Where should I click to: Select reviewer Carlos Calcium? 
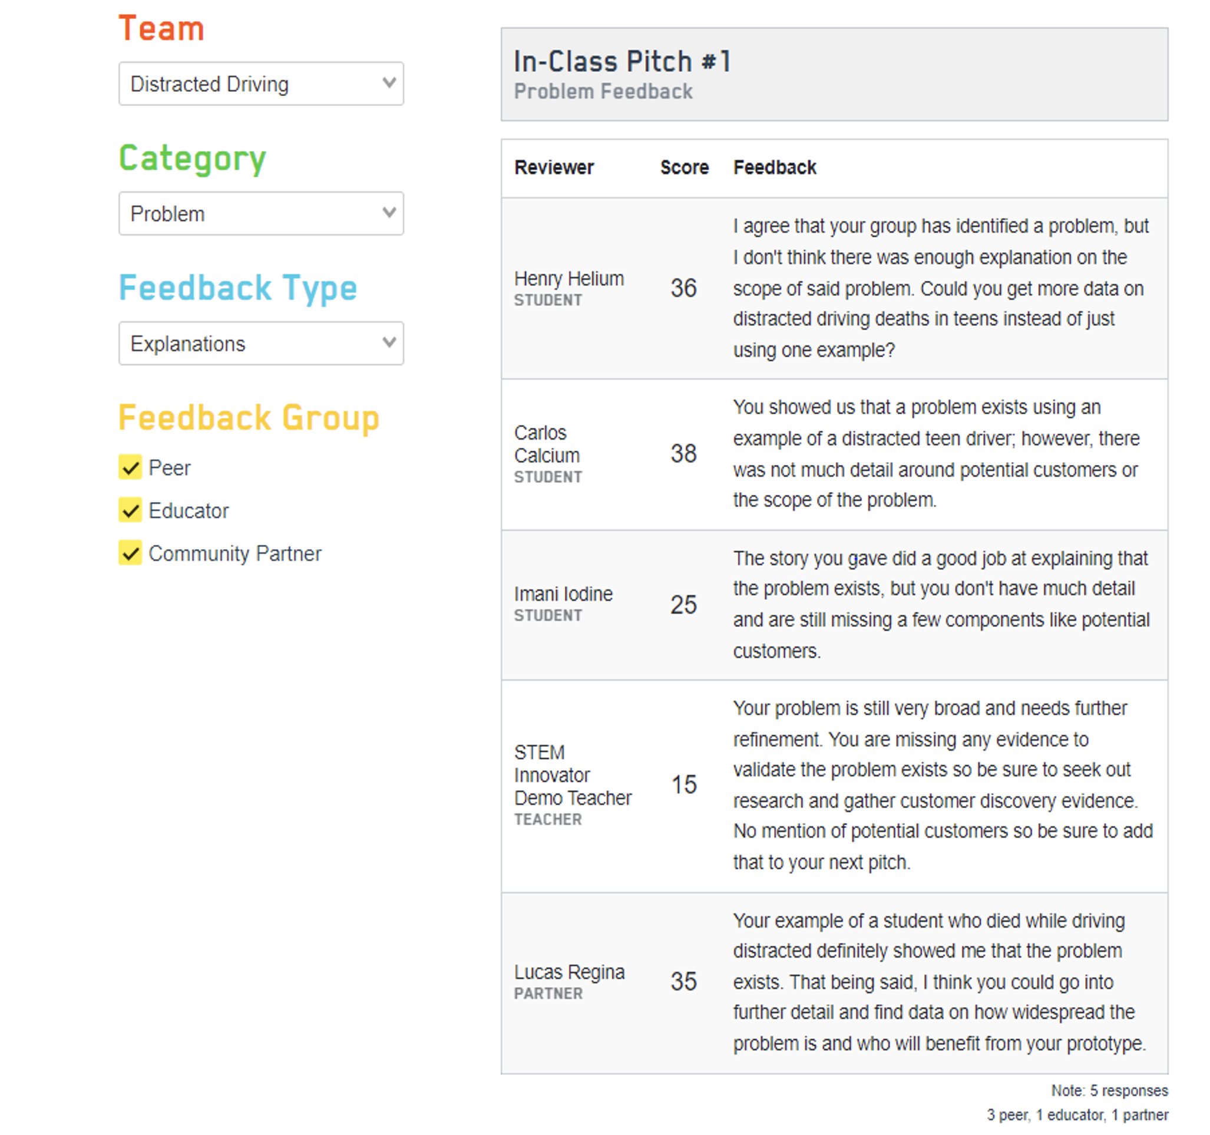pos(547,444)
